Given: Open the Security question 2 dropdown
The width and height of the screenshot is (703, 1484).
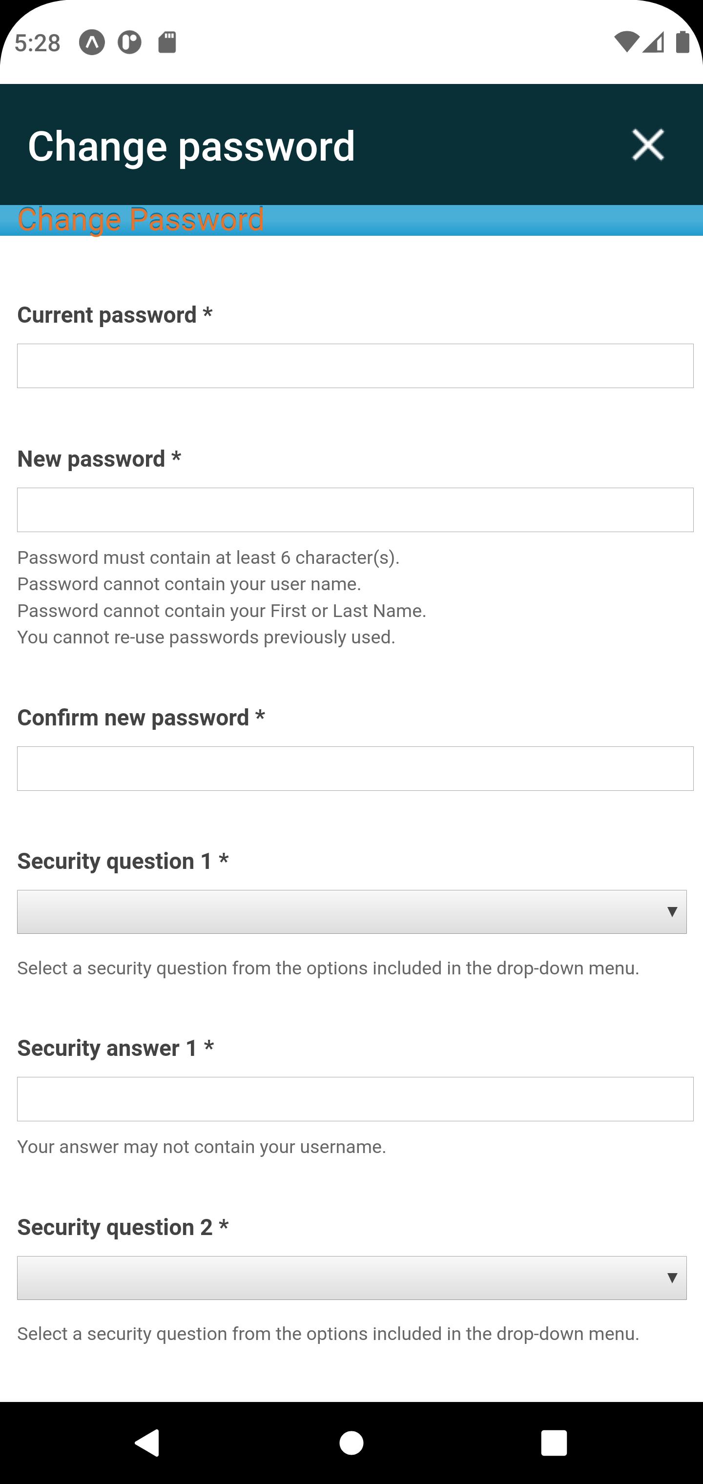Looking at the screenshot, I should click(351, 1278).
